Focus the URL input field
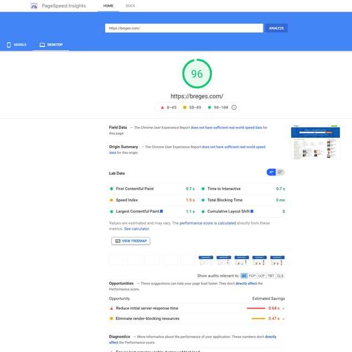 pyautogui.click(x=184, y=28)
